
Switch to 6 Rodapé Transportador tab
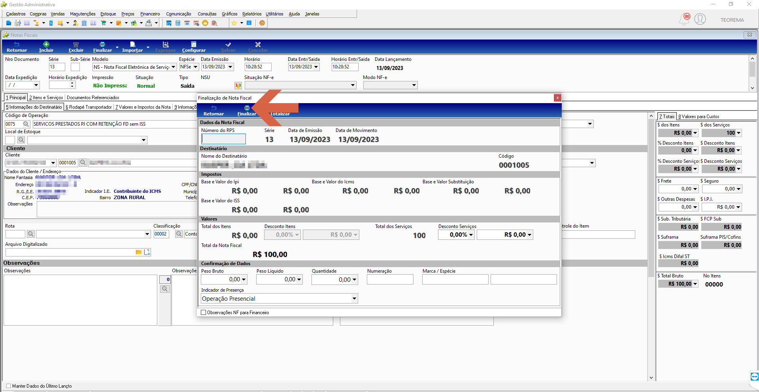89,107
